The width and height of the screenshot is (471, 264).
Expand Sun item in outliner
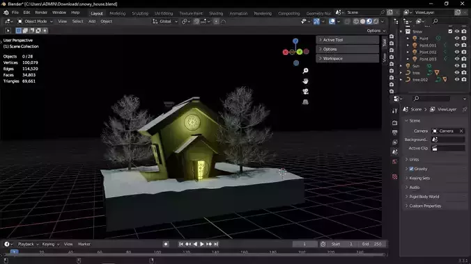click(401, 66)
